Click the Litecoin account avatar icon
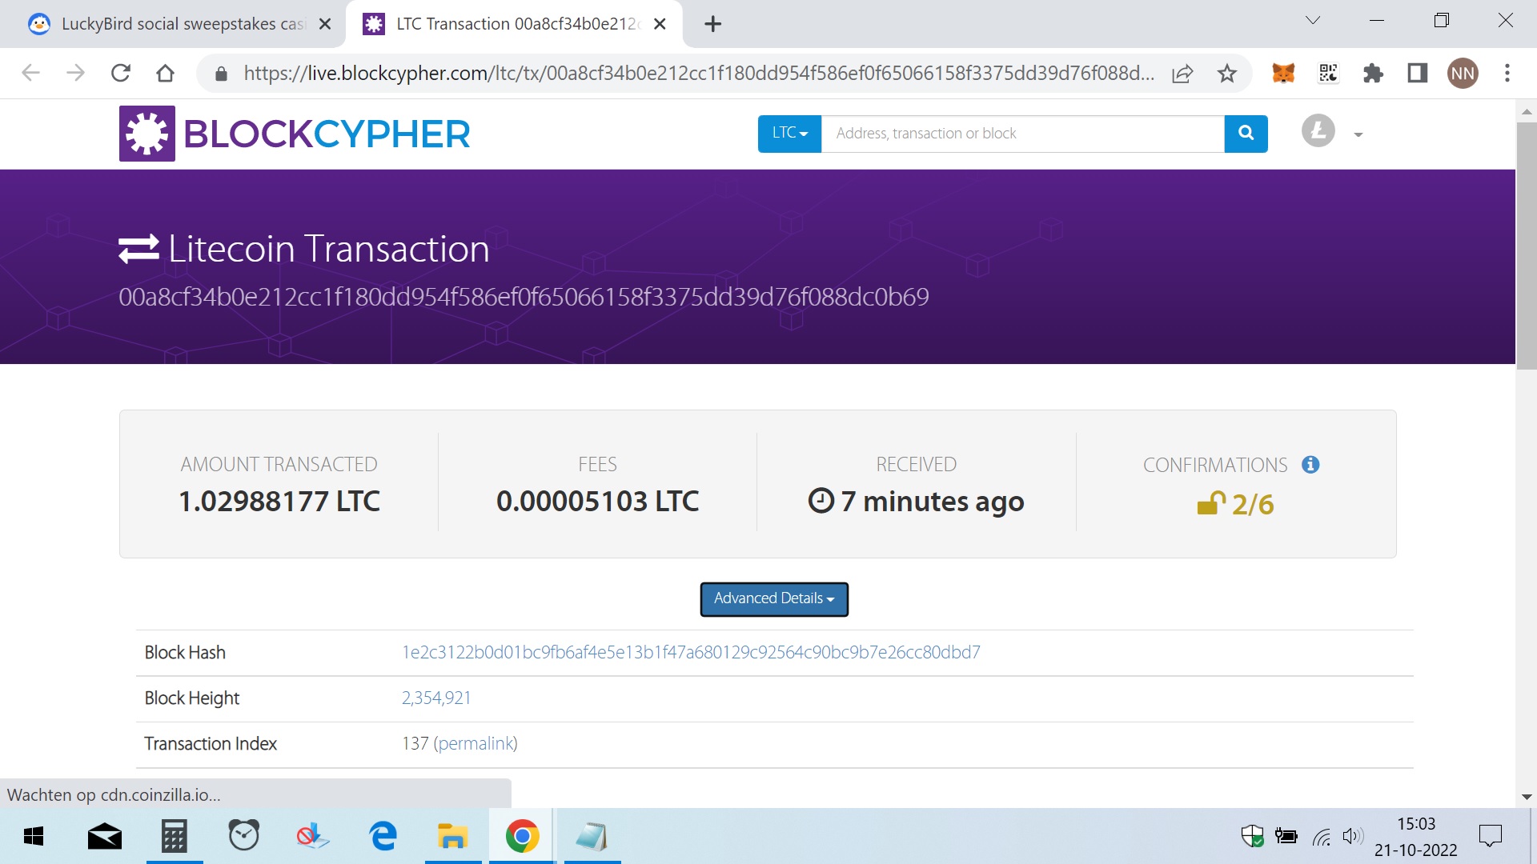 click(x=1318, y=130)
